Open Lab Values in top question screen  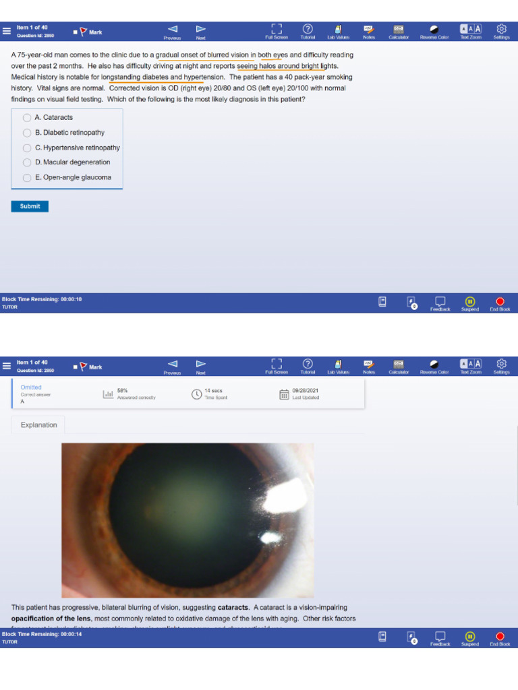pos(339,32)
